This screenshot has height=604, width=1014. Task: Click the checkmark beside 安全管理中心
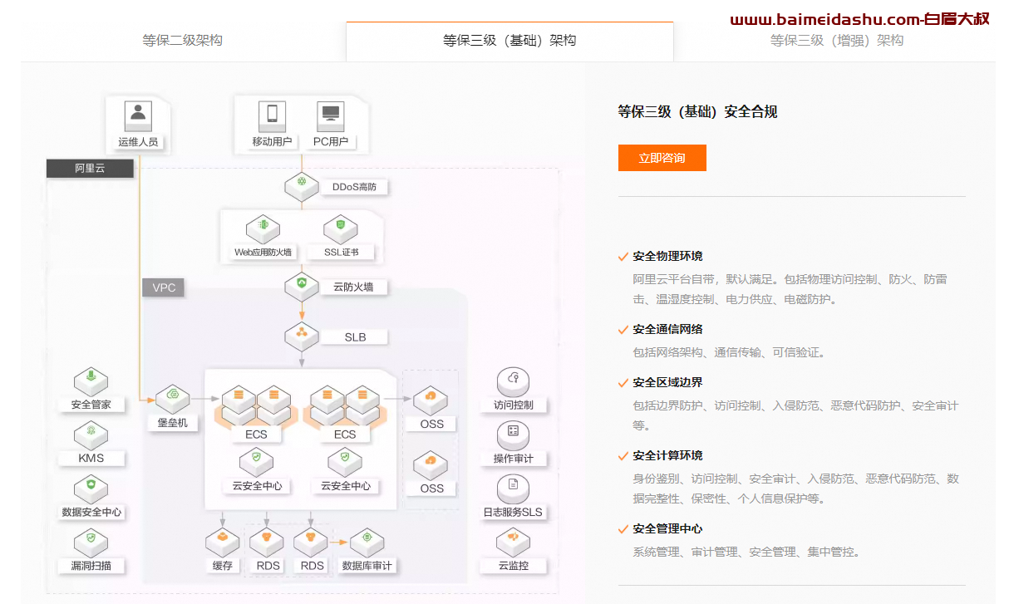(x=623, y=529)
